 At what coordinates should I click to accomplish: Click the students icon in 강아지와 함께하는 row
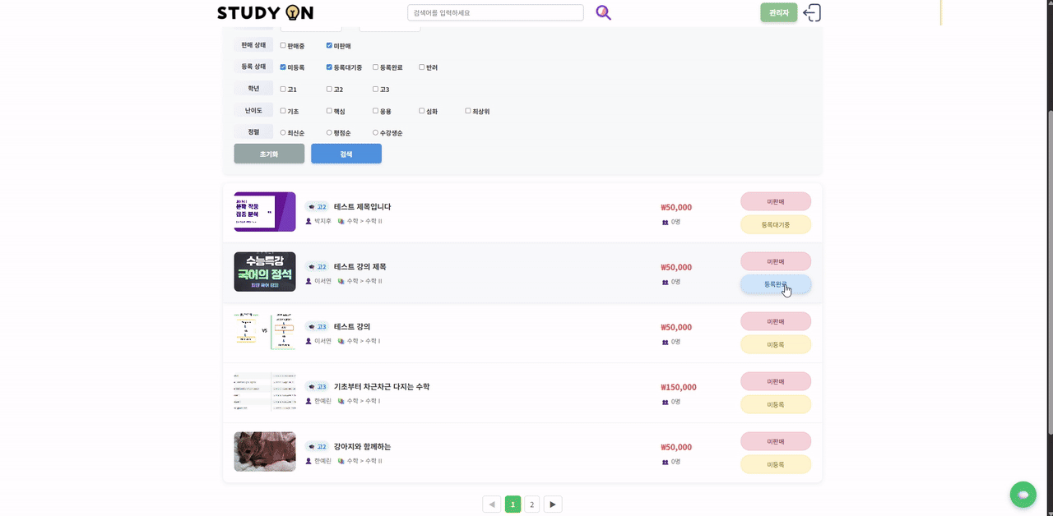click(665, 462)
